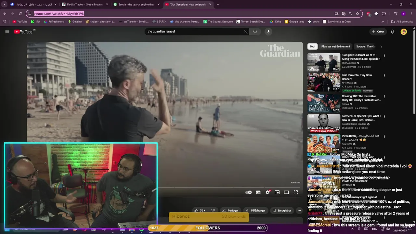Switch to the Flotilla Tracker tab

85,4
